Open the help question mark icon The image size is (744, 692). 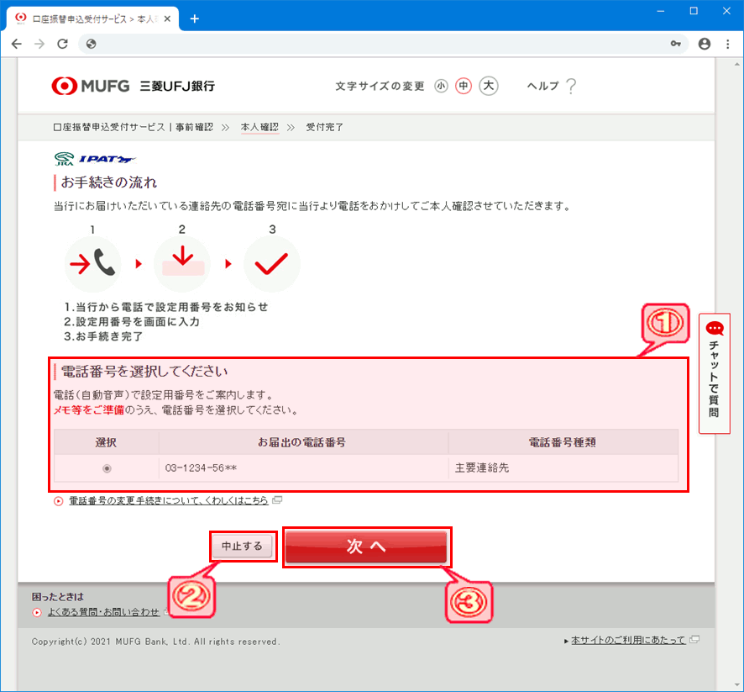(x=571, y=86)
